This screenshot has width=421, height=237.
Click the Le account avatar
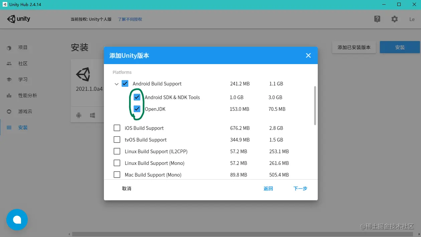pos(412,19)
